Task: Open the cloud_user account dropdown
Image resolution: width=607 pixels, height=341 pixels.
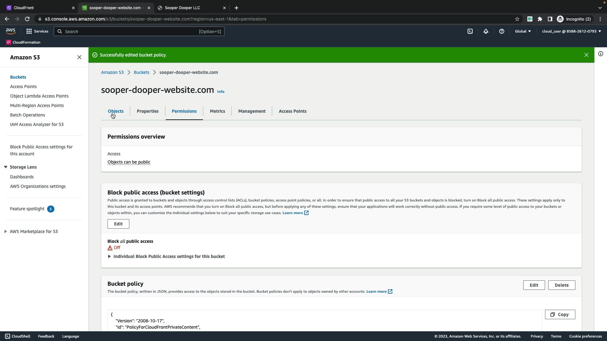Action: click(572, 31)
